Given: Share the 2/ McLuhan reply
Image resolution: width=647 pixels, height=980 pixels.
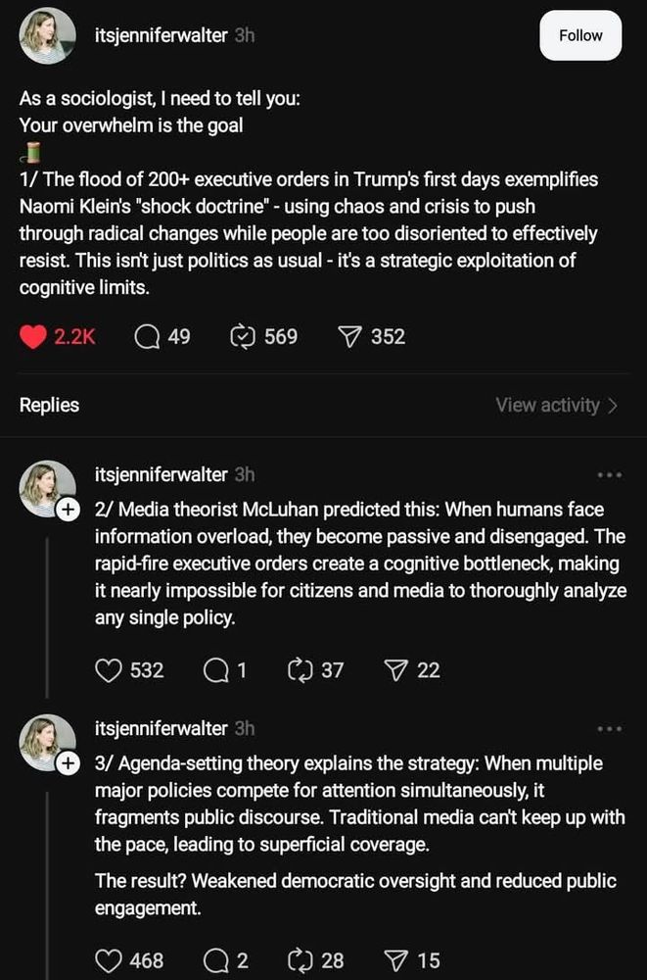Looking at the screenshot, I should (395, 670).
